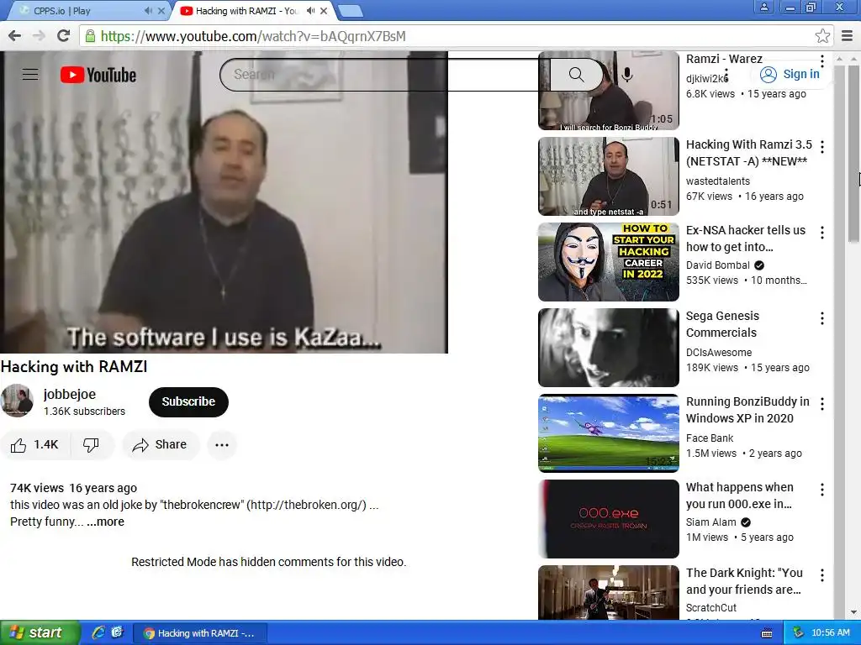This screenshot has height=645, width=861.
Task: Click the vertical scrollbar thumb
Action: [x=854, y=153]
